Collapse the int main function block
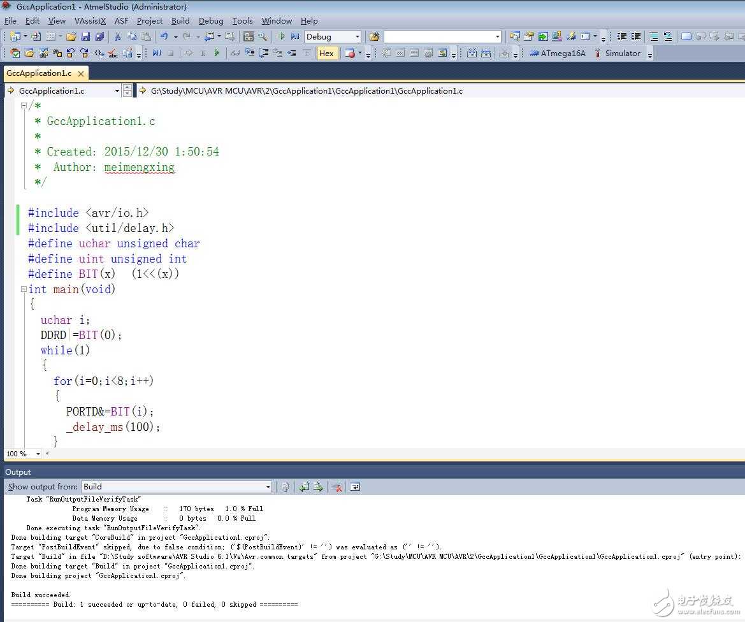Viewport: 745px width, 622px height. [24, 289]
